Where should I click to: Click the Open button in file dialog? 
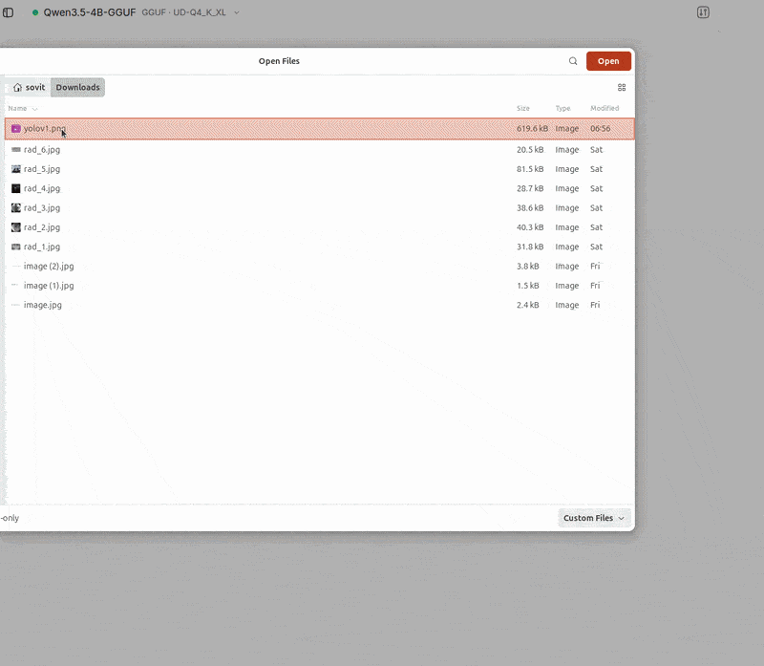coord(608,61)
